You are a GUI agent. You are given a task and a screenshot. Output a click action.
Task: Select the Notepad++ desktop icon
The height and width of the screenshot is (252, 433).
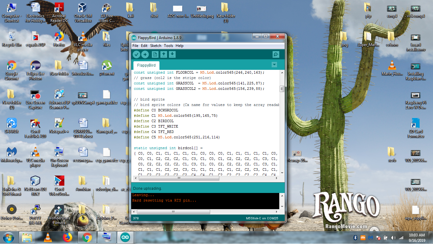59,126
